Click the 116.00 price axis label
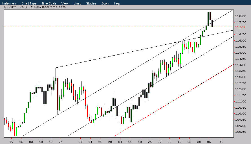Viewport: 251px width, 144px height. coord(241,41)
